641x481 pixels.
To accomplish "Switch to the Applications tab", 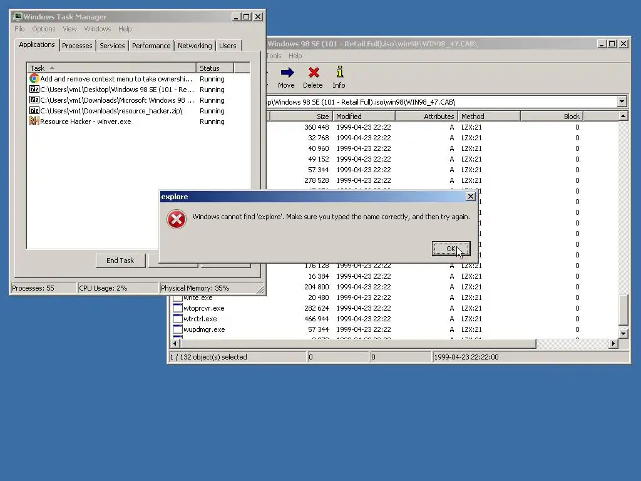I will [37, 44].
